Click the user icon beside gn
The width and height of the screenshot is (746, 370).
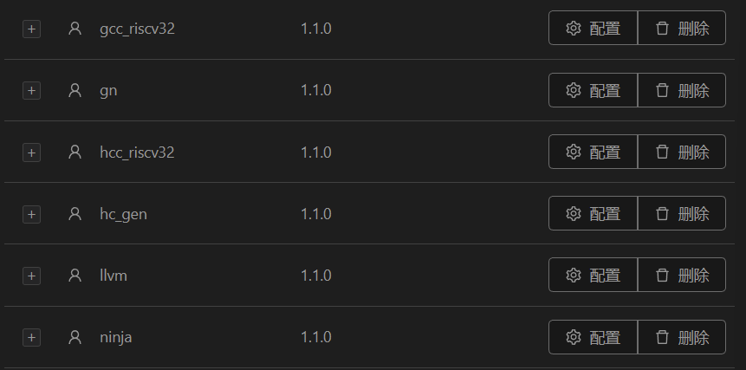click(x=75, y=90)
